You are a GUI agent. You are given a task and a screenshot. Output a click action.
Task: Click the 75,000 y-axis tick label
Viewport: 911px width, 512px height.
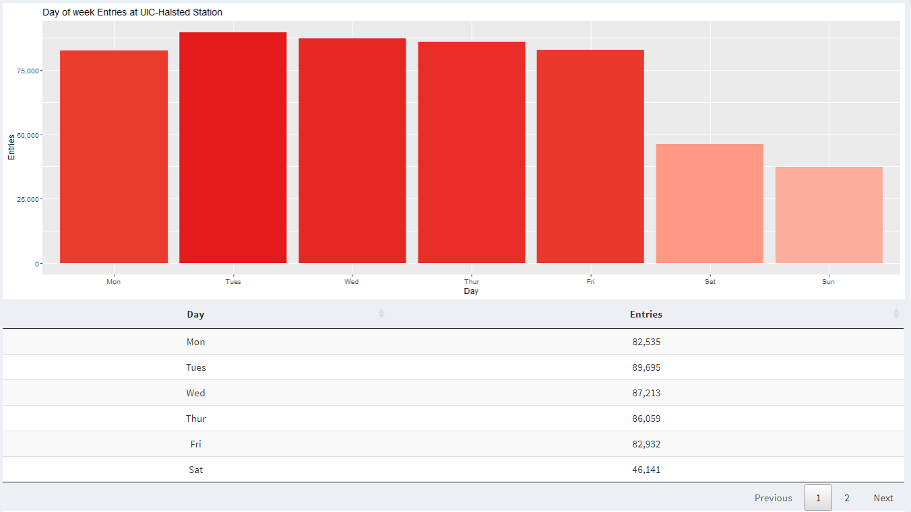pos(28,71)
